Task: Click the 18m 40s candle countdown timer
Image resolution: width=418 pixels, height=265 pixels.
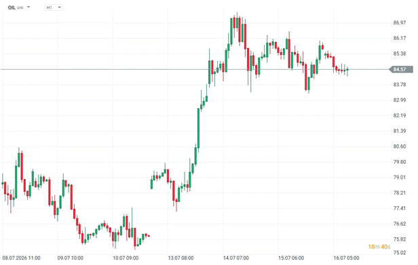Action: click(x=379, y=247)
